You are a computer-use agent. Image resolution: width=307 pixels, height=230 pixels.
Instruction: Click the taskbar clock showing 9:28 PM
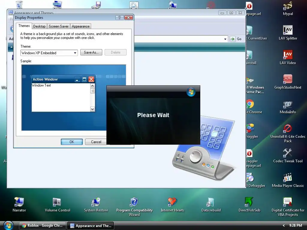coord(296,225)
